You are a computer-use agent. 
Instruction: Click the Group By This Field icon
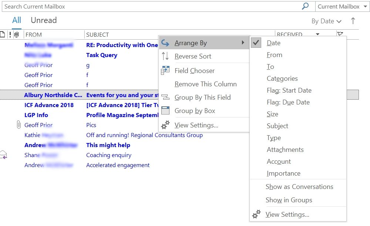point(165,97)
